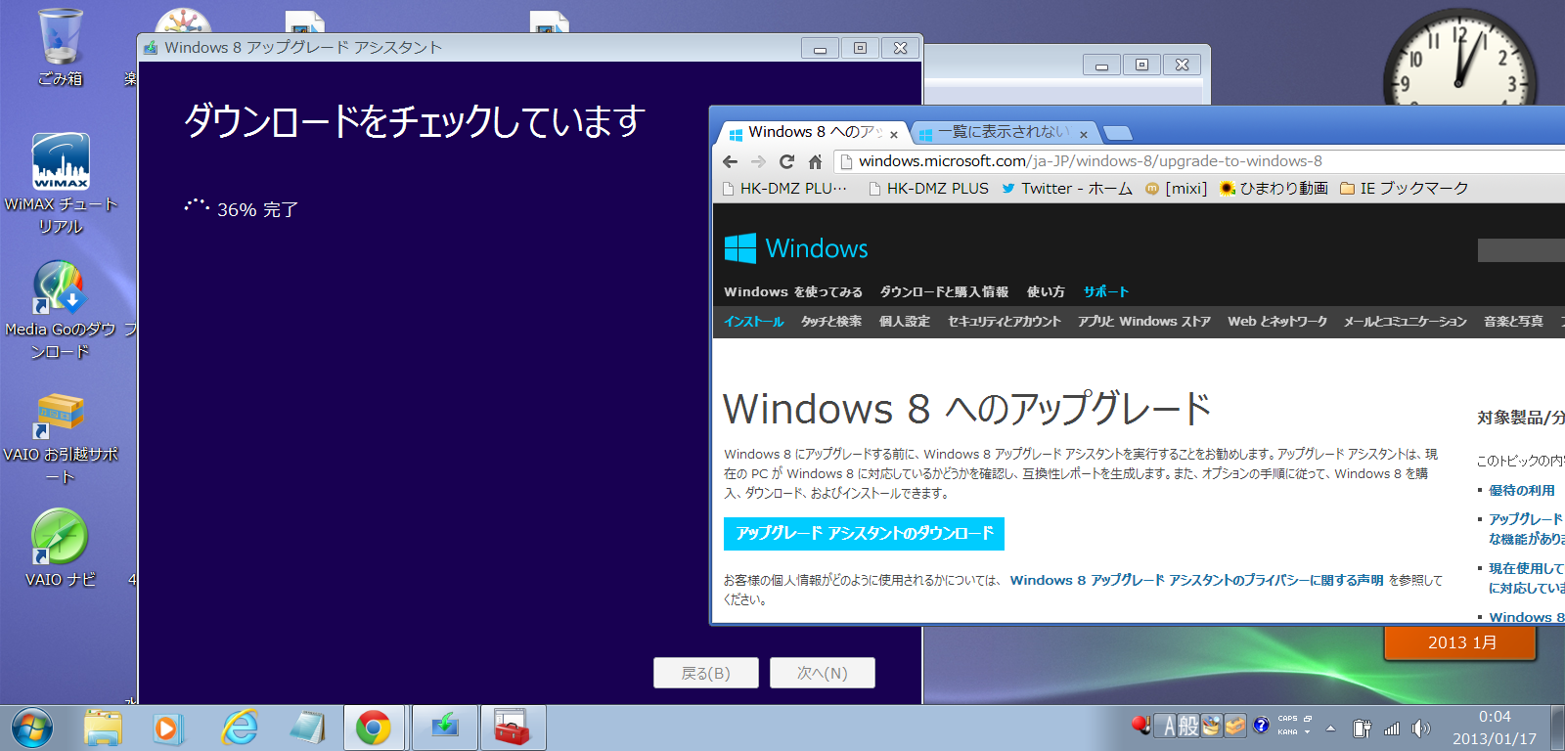Restore the language bar using its icon
Viewport: 1565px width, 751px height.
tap(1308, 718)
